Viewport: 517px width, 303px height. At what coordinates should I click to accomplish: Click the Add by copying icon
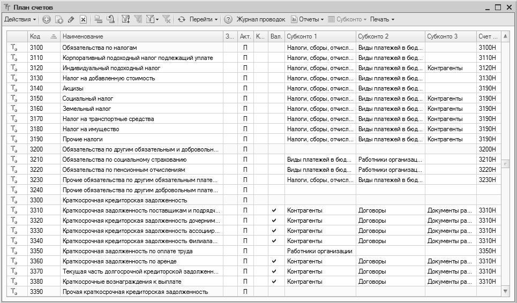[59, 19]
